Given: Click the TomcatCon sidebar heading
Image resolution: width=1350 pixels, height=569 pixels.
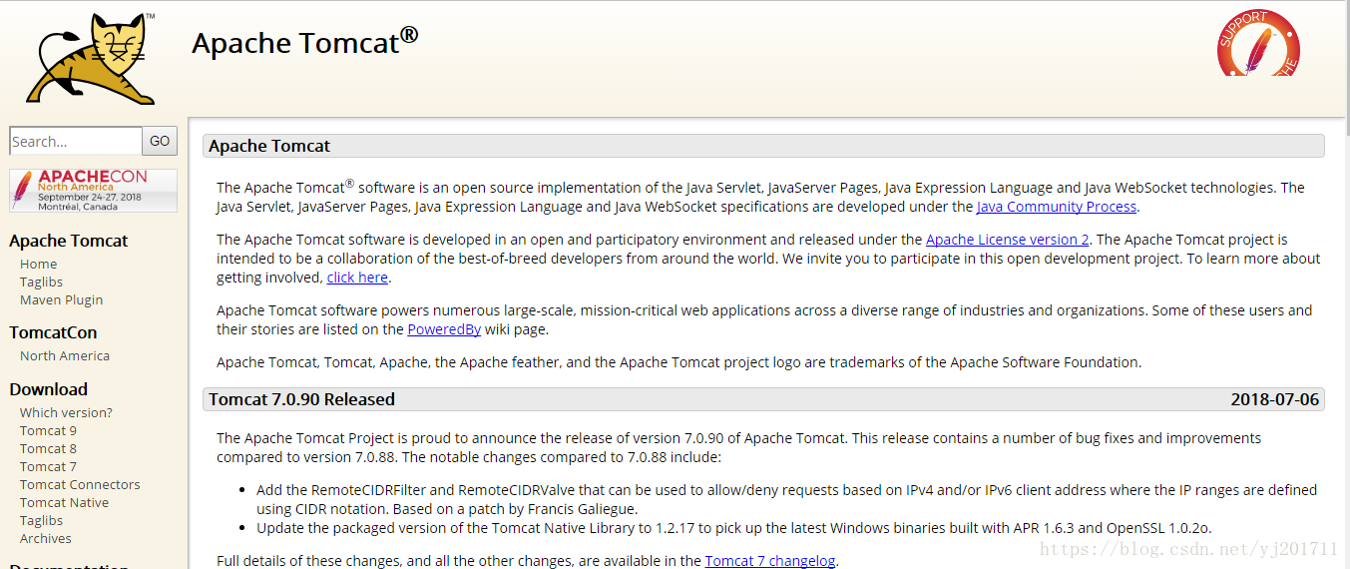Looking at the screenshot, I should coord(53,332).
